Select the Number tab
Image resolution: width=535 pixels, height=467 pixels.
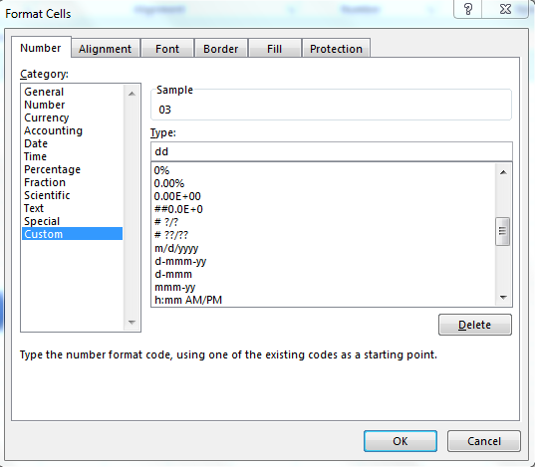[41, 48]
